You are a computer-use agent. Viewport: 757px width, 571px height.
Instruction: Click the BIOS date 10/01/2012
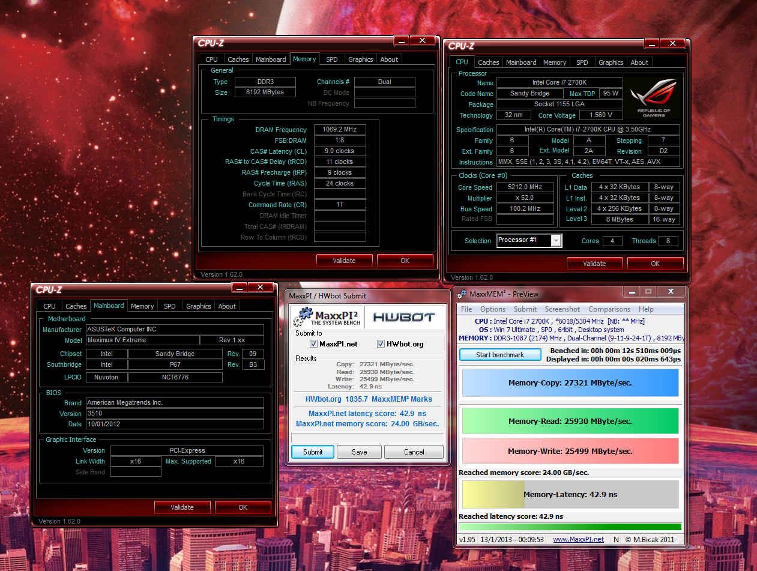click(175, 424)
